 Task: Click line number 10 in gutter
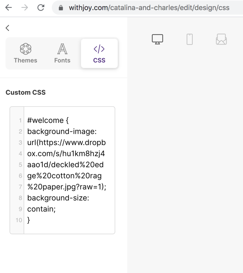point(19,220)
